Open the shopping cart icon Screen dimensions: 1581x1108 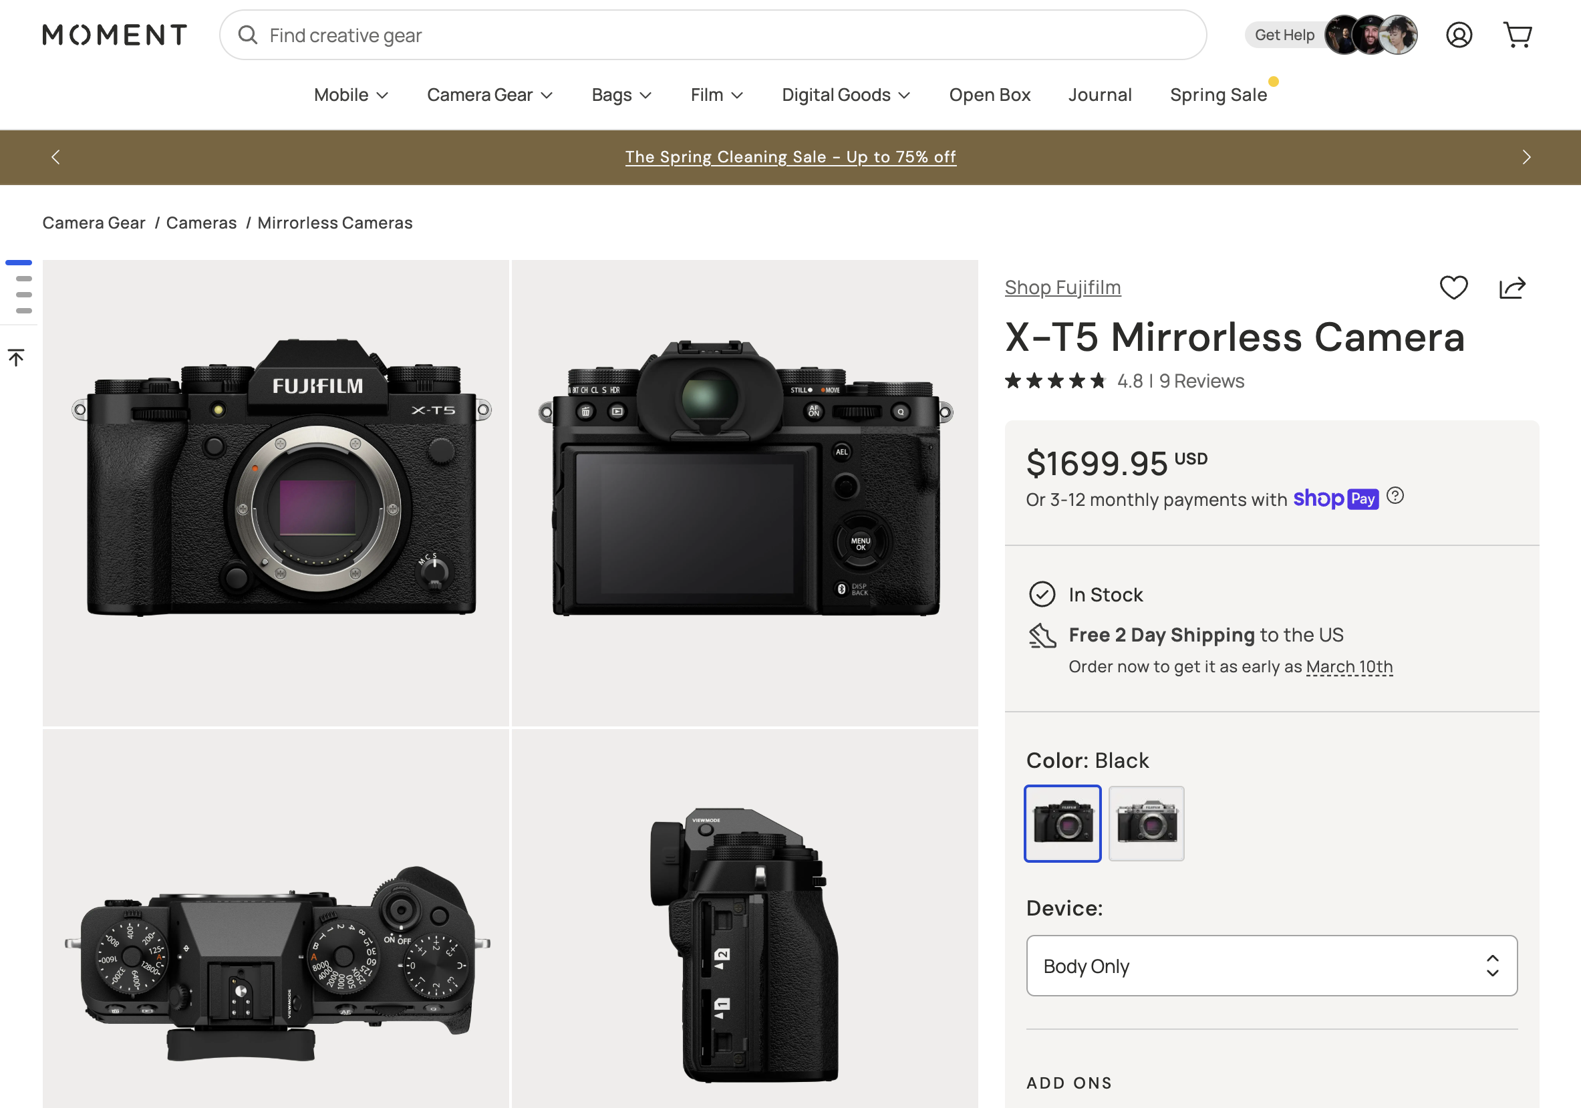[1518, 35]
